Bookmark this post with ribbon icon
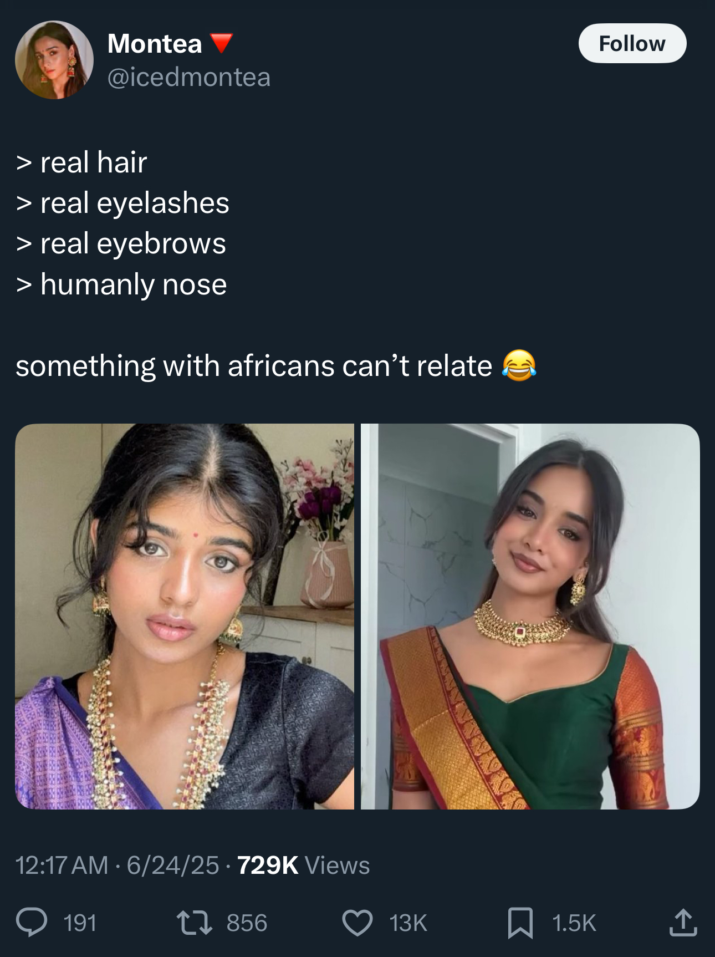Screen dimensions: 715x957 point(520,923)
